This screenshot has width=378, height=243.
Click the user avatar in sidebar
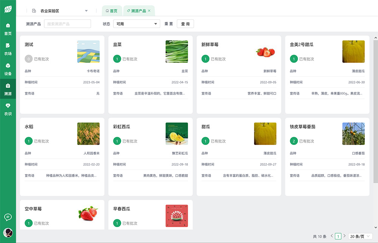tap(8, 232)
